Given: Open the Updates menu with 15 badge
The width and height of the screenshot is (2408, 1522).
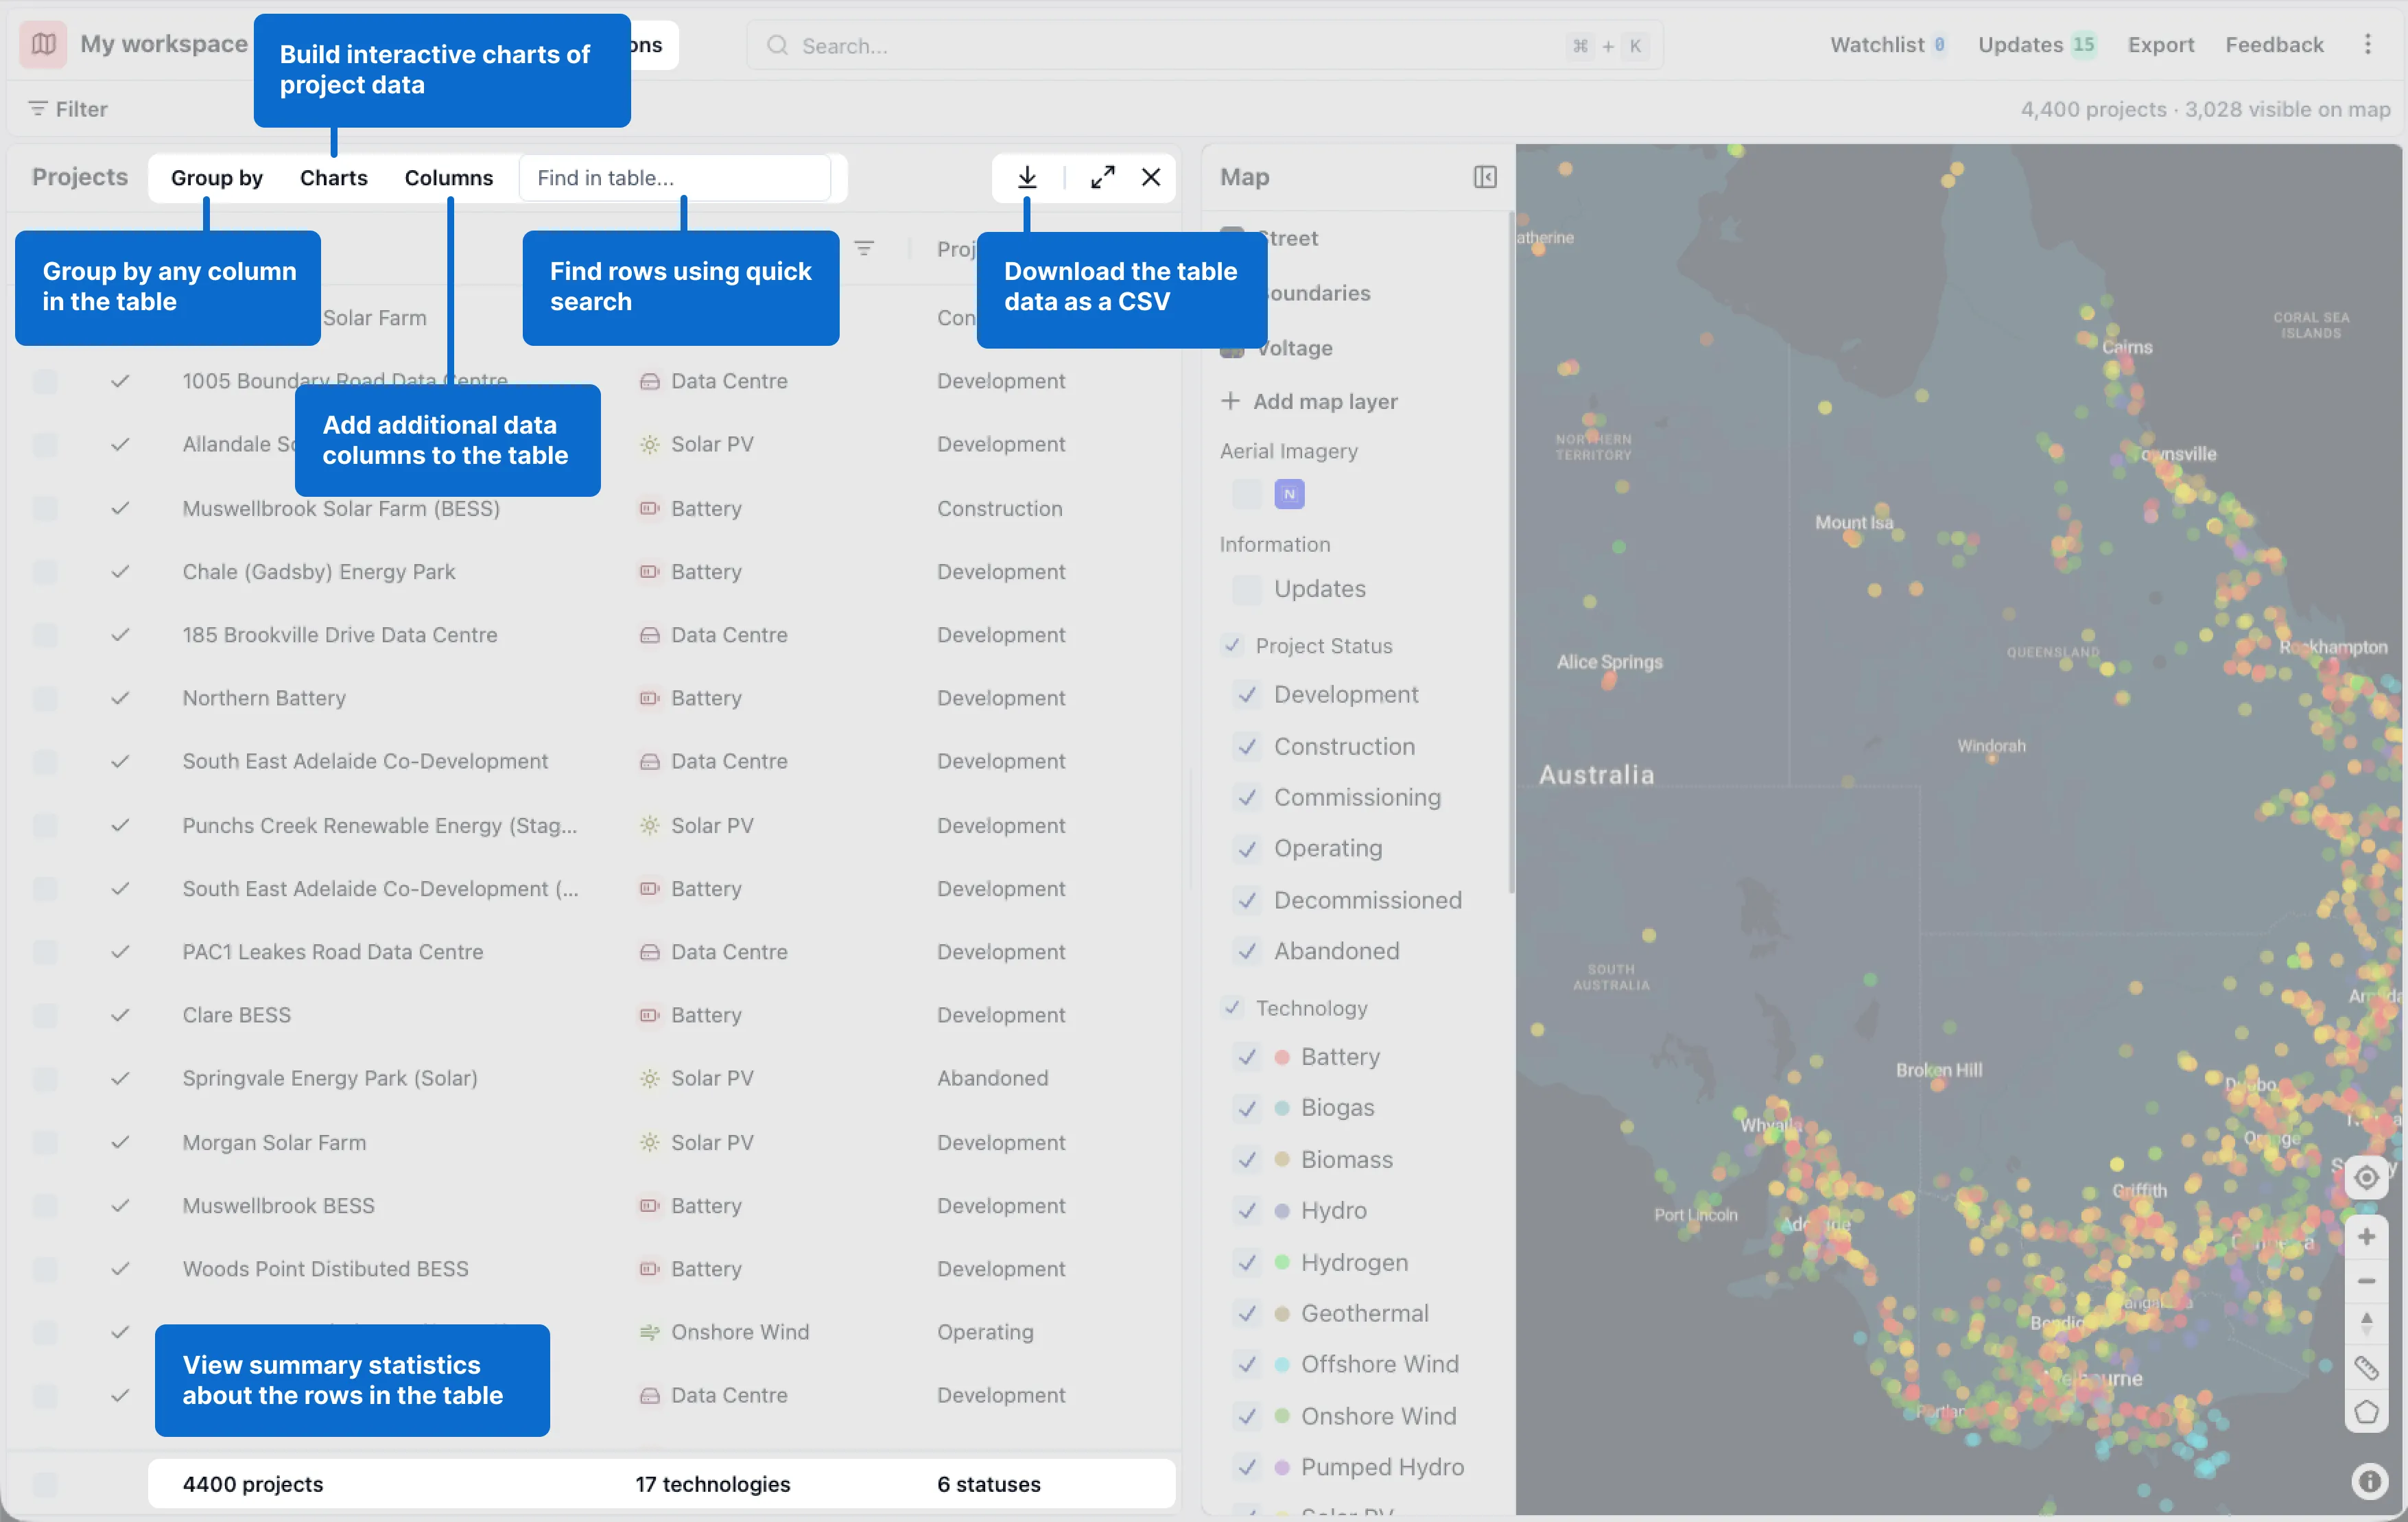Looking at the screenshot, I should [2037, 44].
